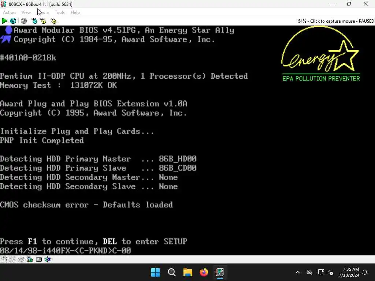Screen dimensions: 375x281
Task: Close the 86Box window
Action: [366, 4]
